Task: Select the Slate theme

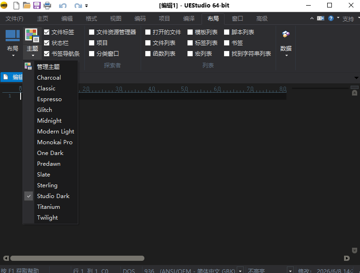Action: point(51,175)
